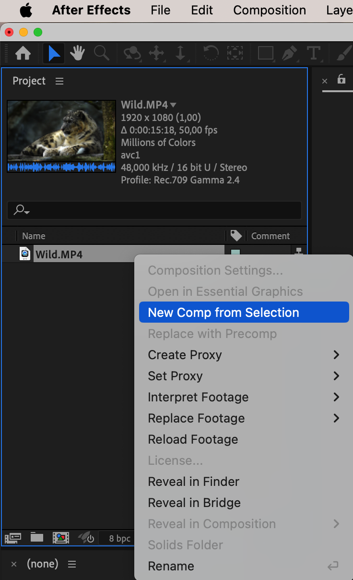Open the project flowchart view icon
The width and height of the screenshot is (353, 580).
point(299,251)
